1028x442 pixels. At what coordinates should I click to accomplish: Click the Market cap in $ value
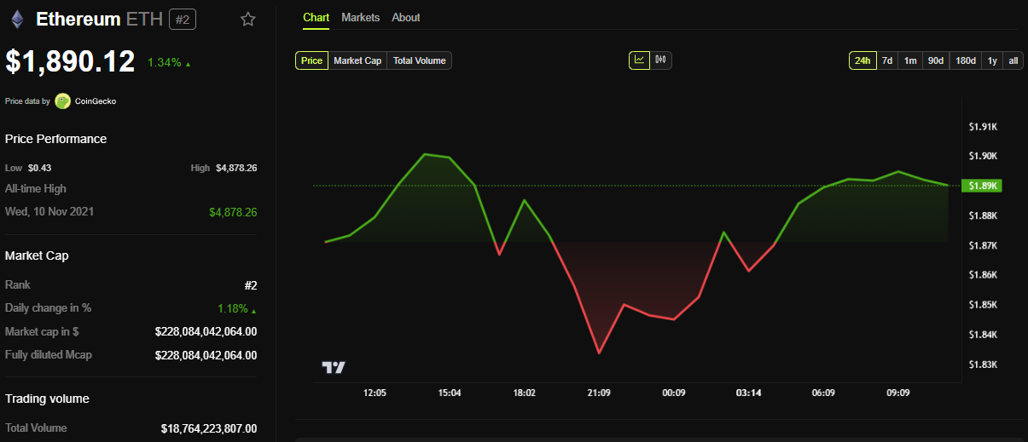coord(206,331)
